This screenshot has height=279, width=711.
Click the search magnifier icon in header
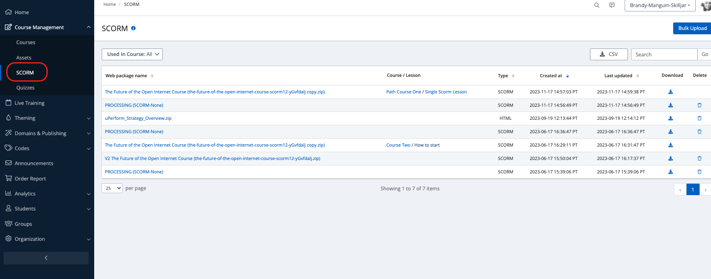coord(597,5)
